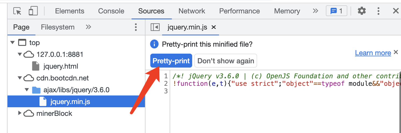The width and height of the screenshot is (401, 133).
Task: Click the Pretty-print button
Action: point(171,61)
